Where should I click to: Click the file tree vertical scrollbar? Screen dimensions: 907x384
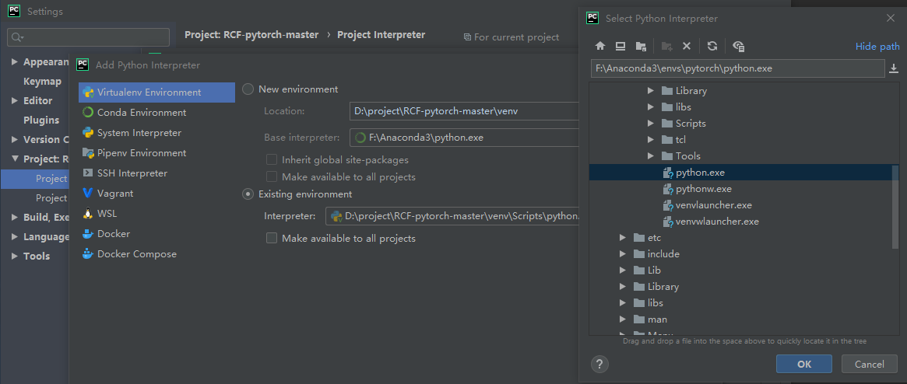pyautogui.click(x=895, y=207)
